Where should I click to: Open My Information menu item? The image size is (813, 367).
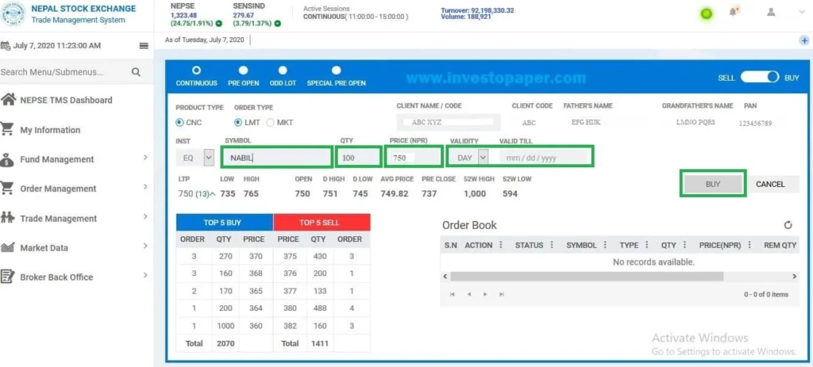(x=50, y=131)
